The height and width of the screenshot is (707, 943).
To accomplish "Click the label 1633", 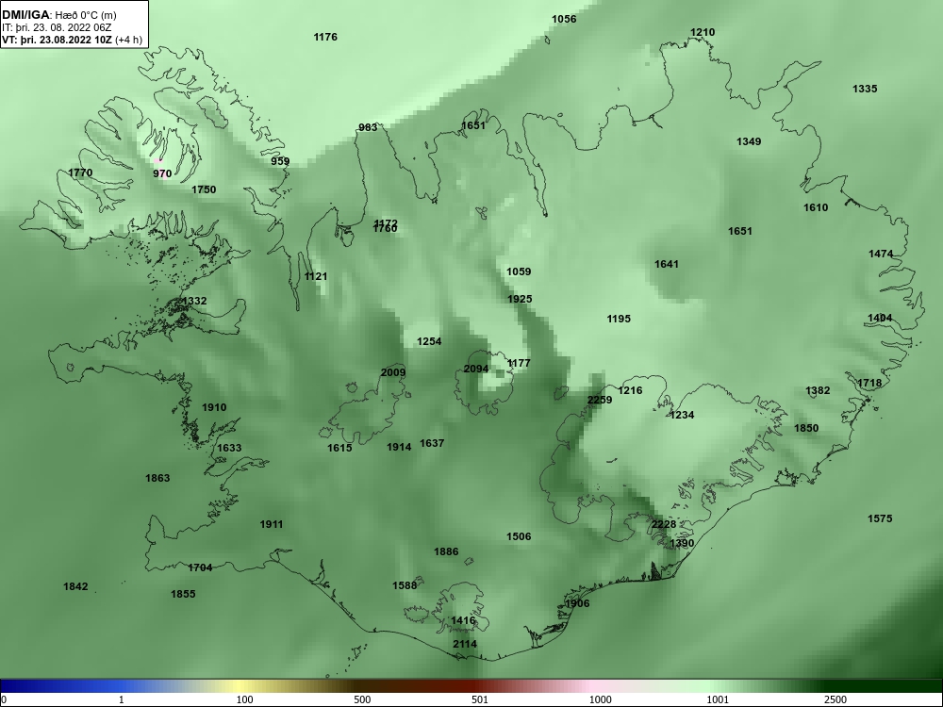I will click(x=229, y=448).
